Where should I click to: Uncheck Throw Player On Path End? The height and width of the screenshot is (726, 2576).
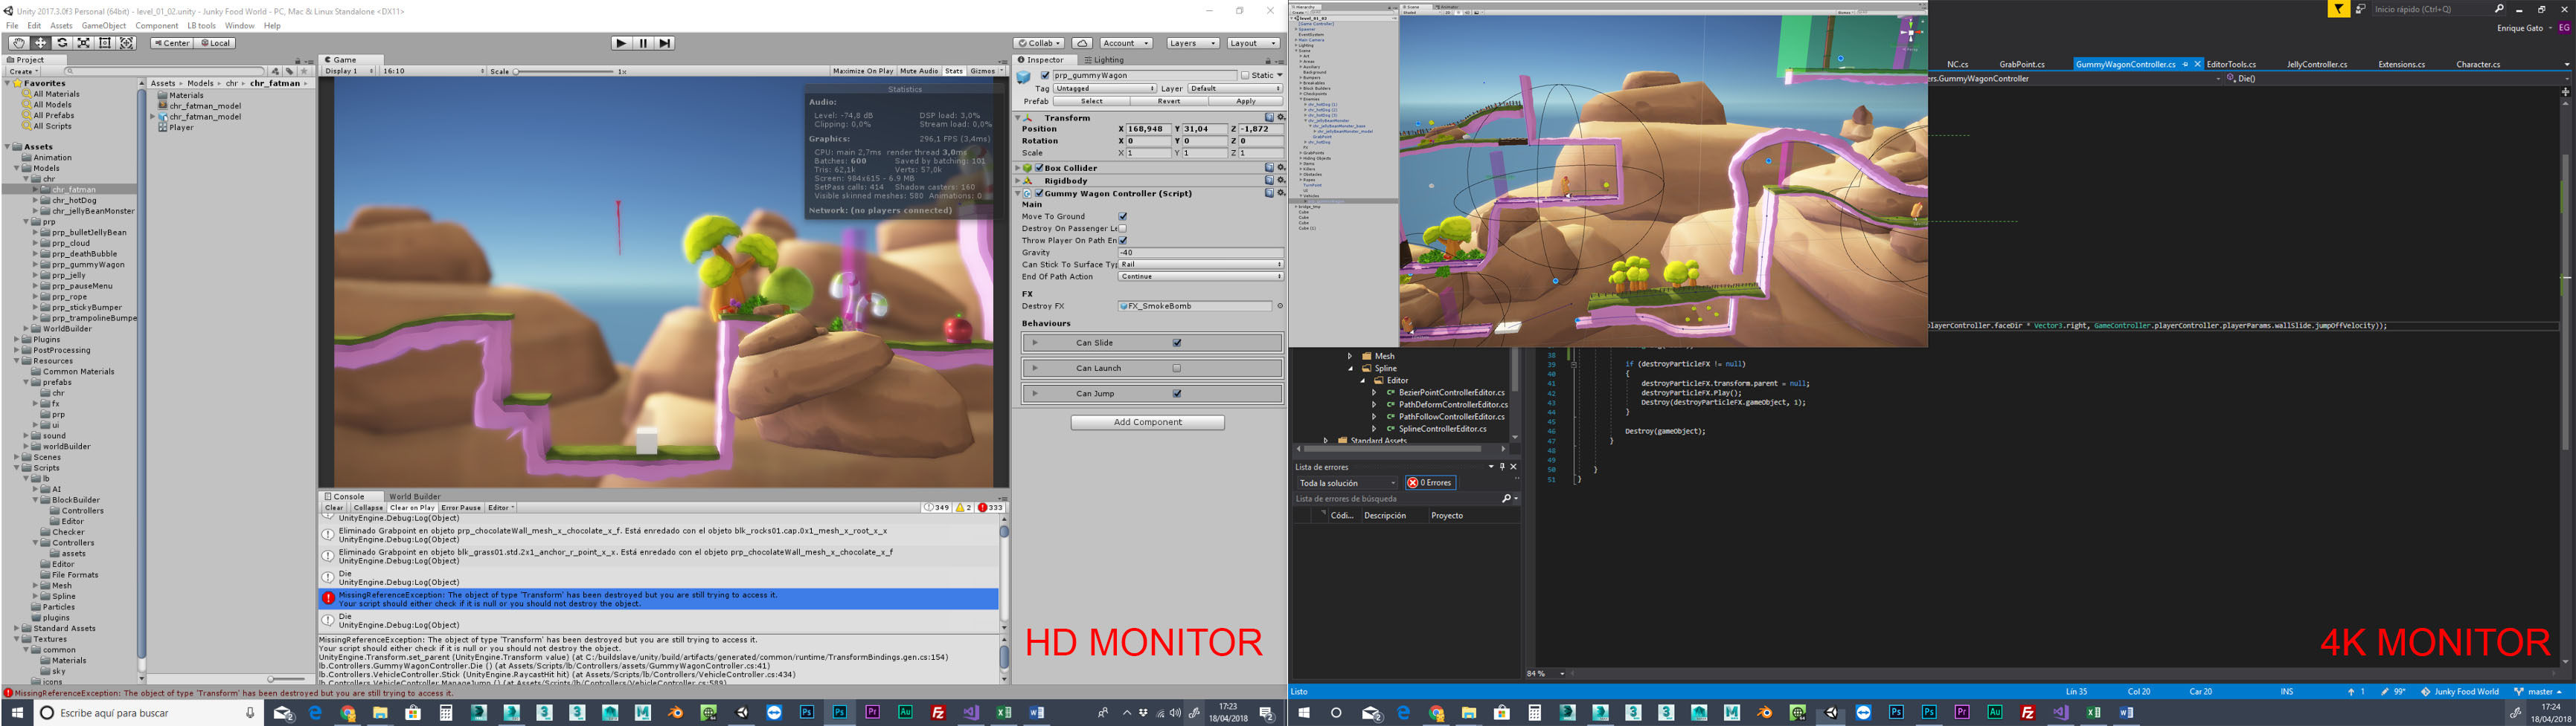[x=1122, y=241]
